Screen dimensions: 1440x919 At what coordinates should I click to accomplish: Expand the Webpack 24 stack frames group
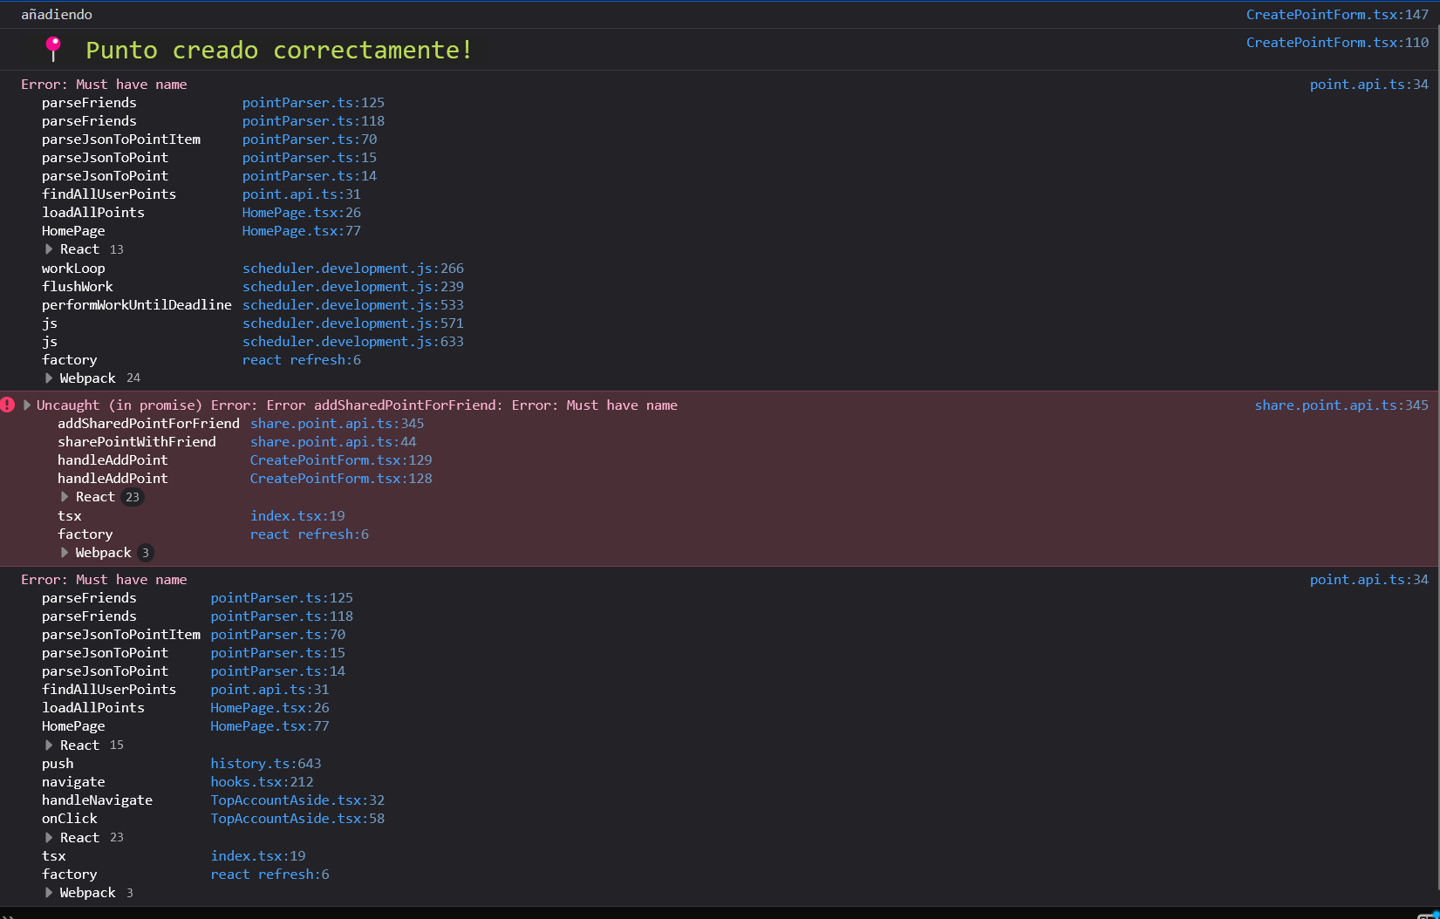click(49, 378)
